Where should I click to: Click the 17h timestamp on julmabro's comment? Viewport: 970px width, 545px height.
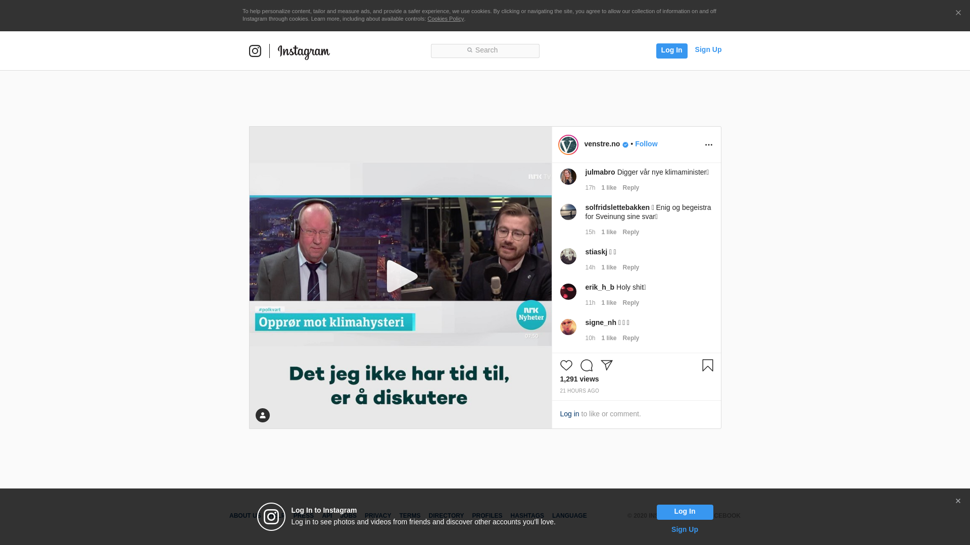click(x=590, y=188)
